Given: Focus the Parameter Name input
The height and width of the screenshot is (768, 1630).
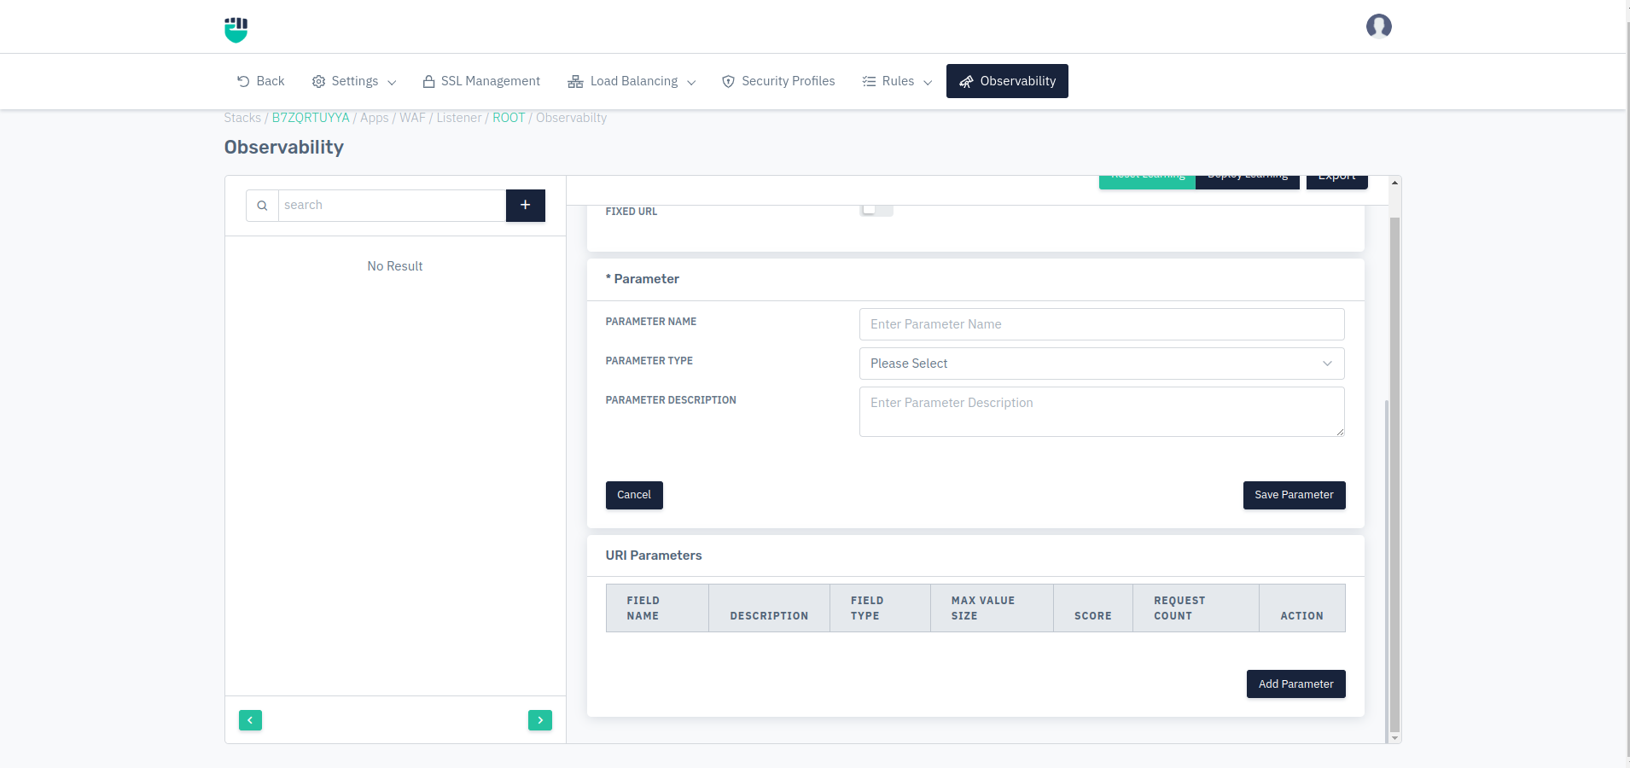Looking at the screenshot, I should point(1102,324).
